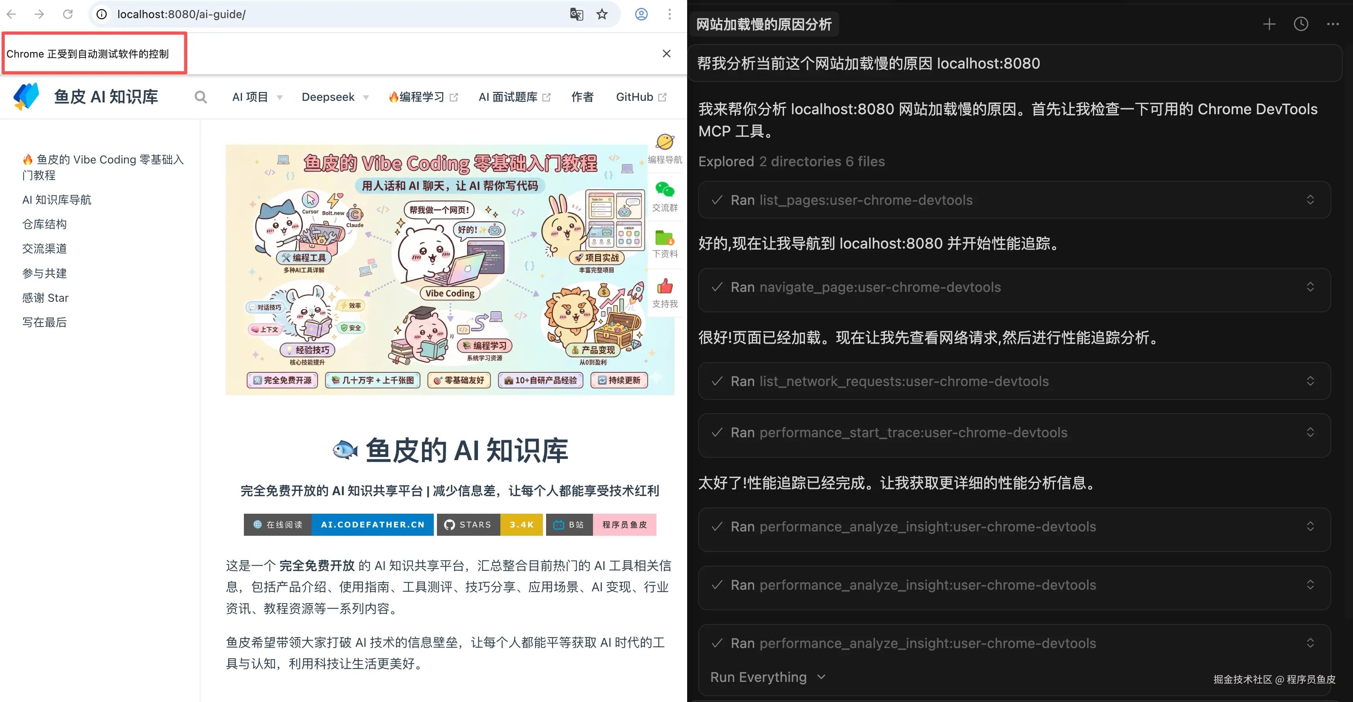
Task: Expand the performance_start_trace tool call
Action: 1310,433
